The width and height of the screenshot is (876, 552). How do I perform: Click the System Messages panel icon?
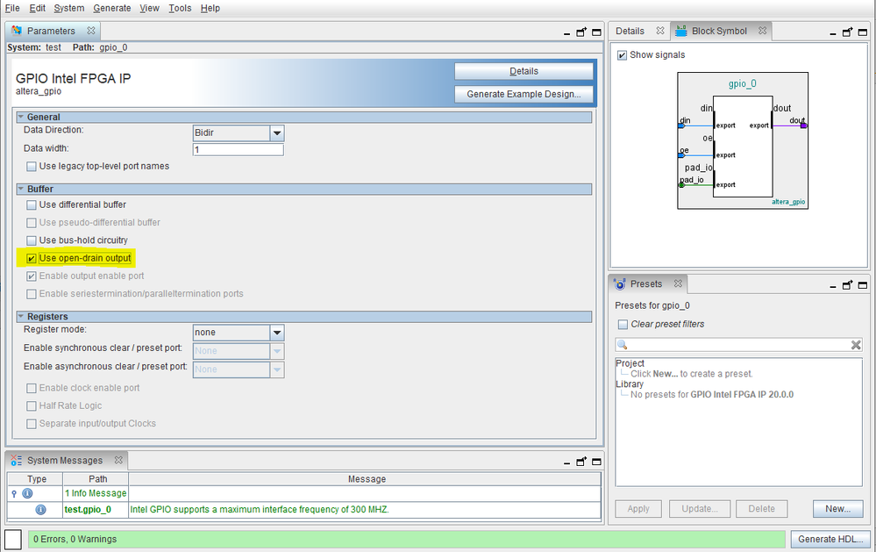tap(16, 460)
